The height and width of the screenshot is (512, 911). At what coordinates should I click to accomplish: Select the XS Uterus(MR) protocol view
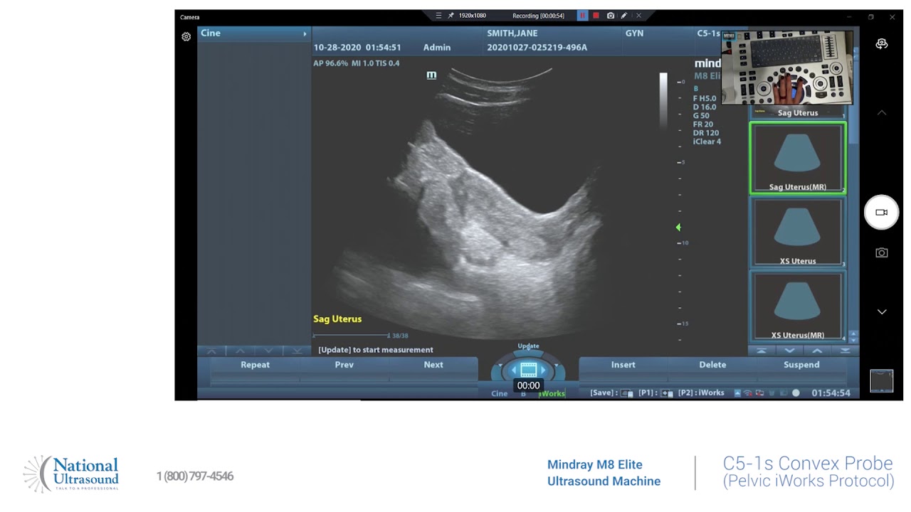[x=798, y=306]
